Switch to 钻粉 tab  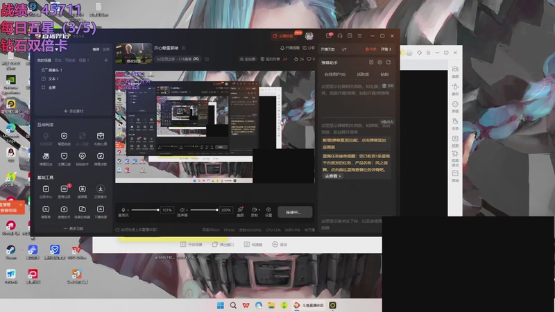(384, 74)
